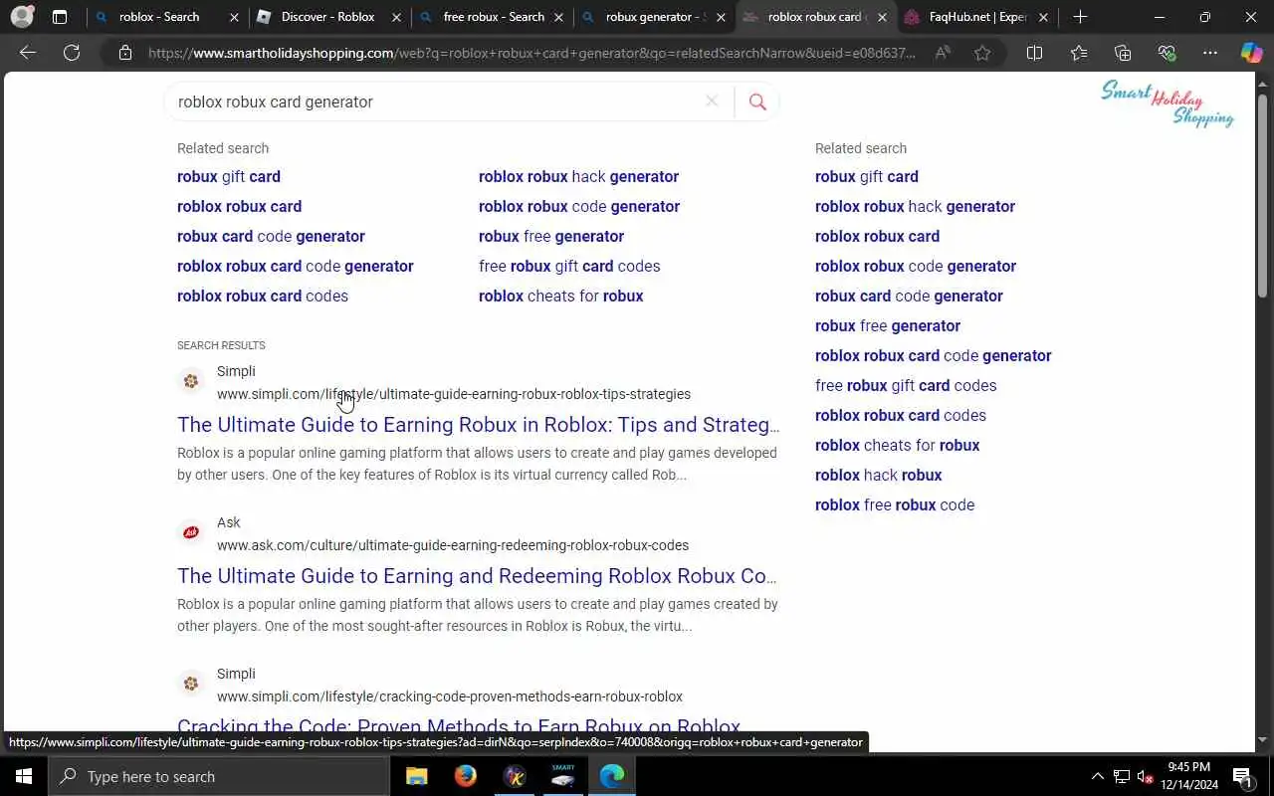Click www.ask.com culture URL text
This screenshot has width=1274, height=796.
tap(453, 545)
